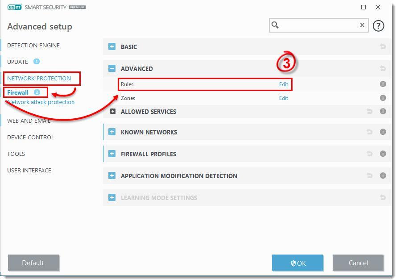
Task: Click info icon for Application Modification Detection
Action: tap(383, 176)
